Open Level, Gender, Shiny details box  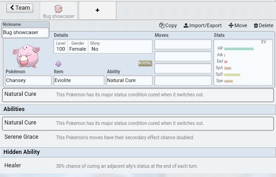(x=103, y=47)
